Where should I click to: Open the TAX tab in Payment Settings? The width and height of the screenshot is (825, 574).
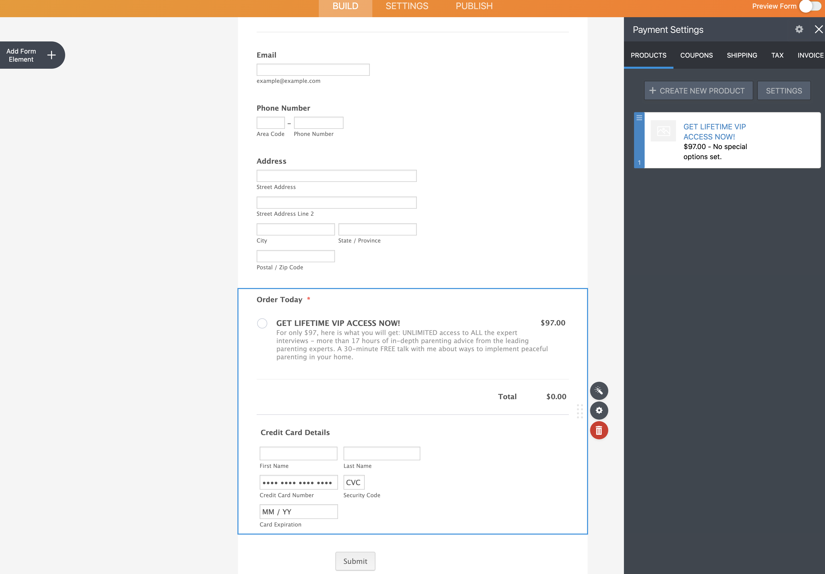pos(777,55)
